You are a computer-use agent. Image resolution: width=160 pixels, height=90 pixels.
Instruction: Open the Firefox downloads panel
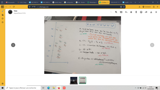click(139, 7)
